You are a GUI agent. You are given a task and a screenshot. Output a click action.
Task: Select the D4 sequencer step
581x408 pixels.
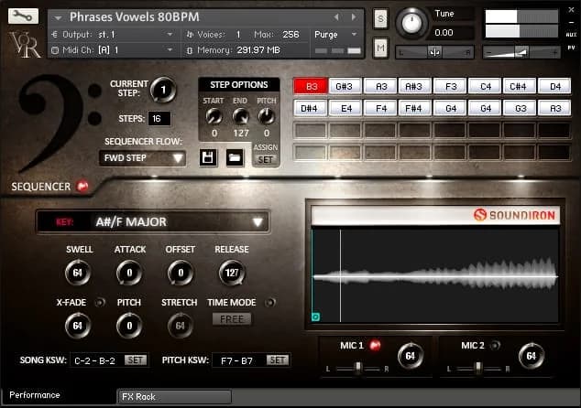tap(554, 86)
